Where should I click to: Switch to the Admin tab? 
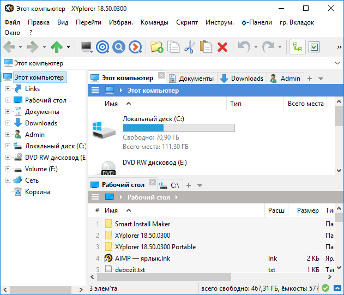[285, 79]
